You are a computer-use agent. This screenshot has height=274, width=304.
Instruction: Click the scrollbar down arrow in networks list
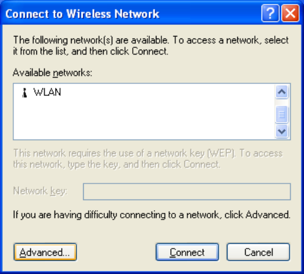282,132
